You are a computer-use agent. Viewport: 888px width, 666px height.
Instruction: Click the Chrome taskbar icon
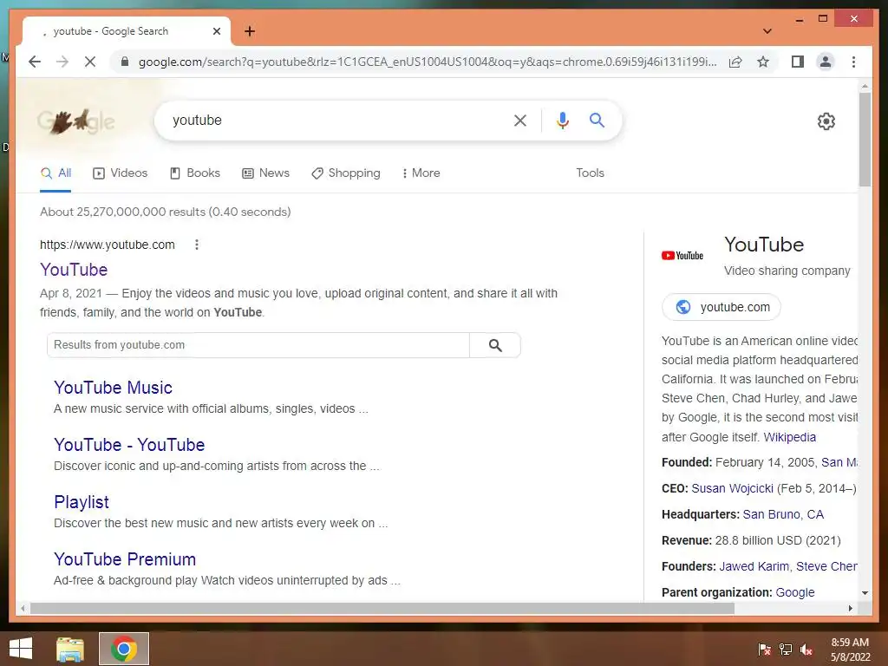pyautogui.click(x=124, y=649)
